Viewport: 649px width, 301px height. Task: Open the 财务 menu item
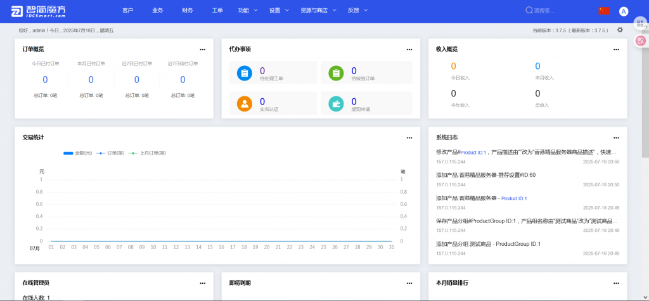point(188,11)
